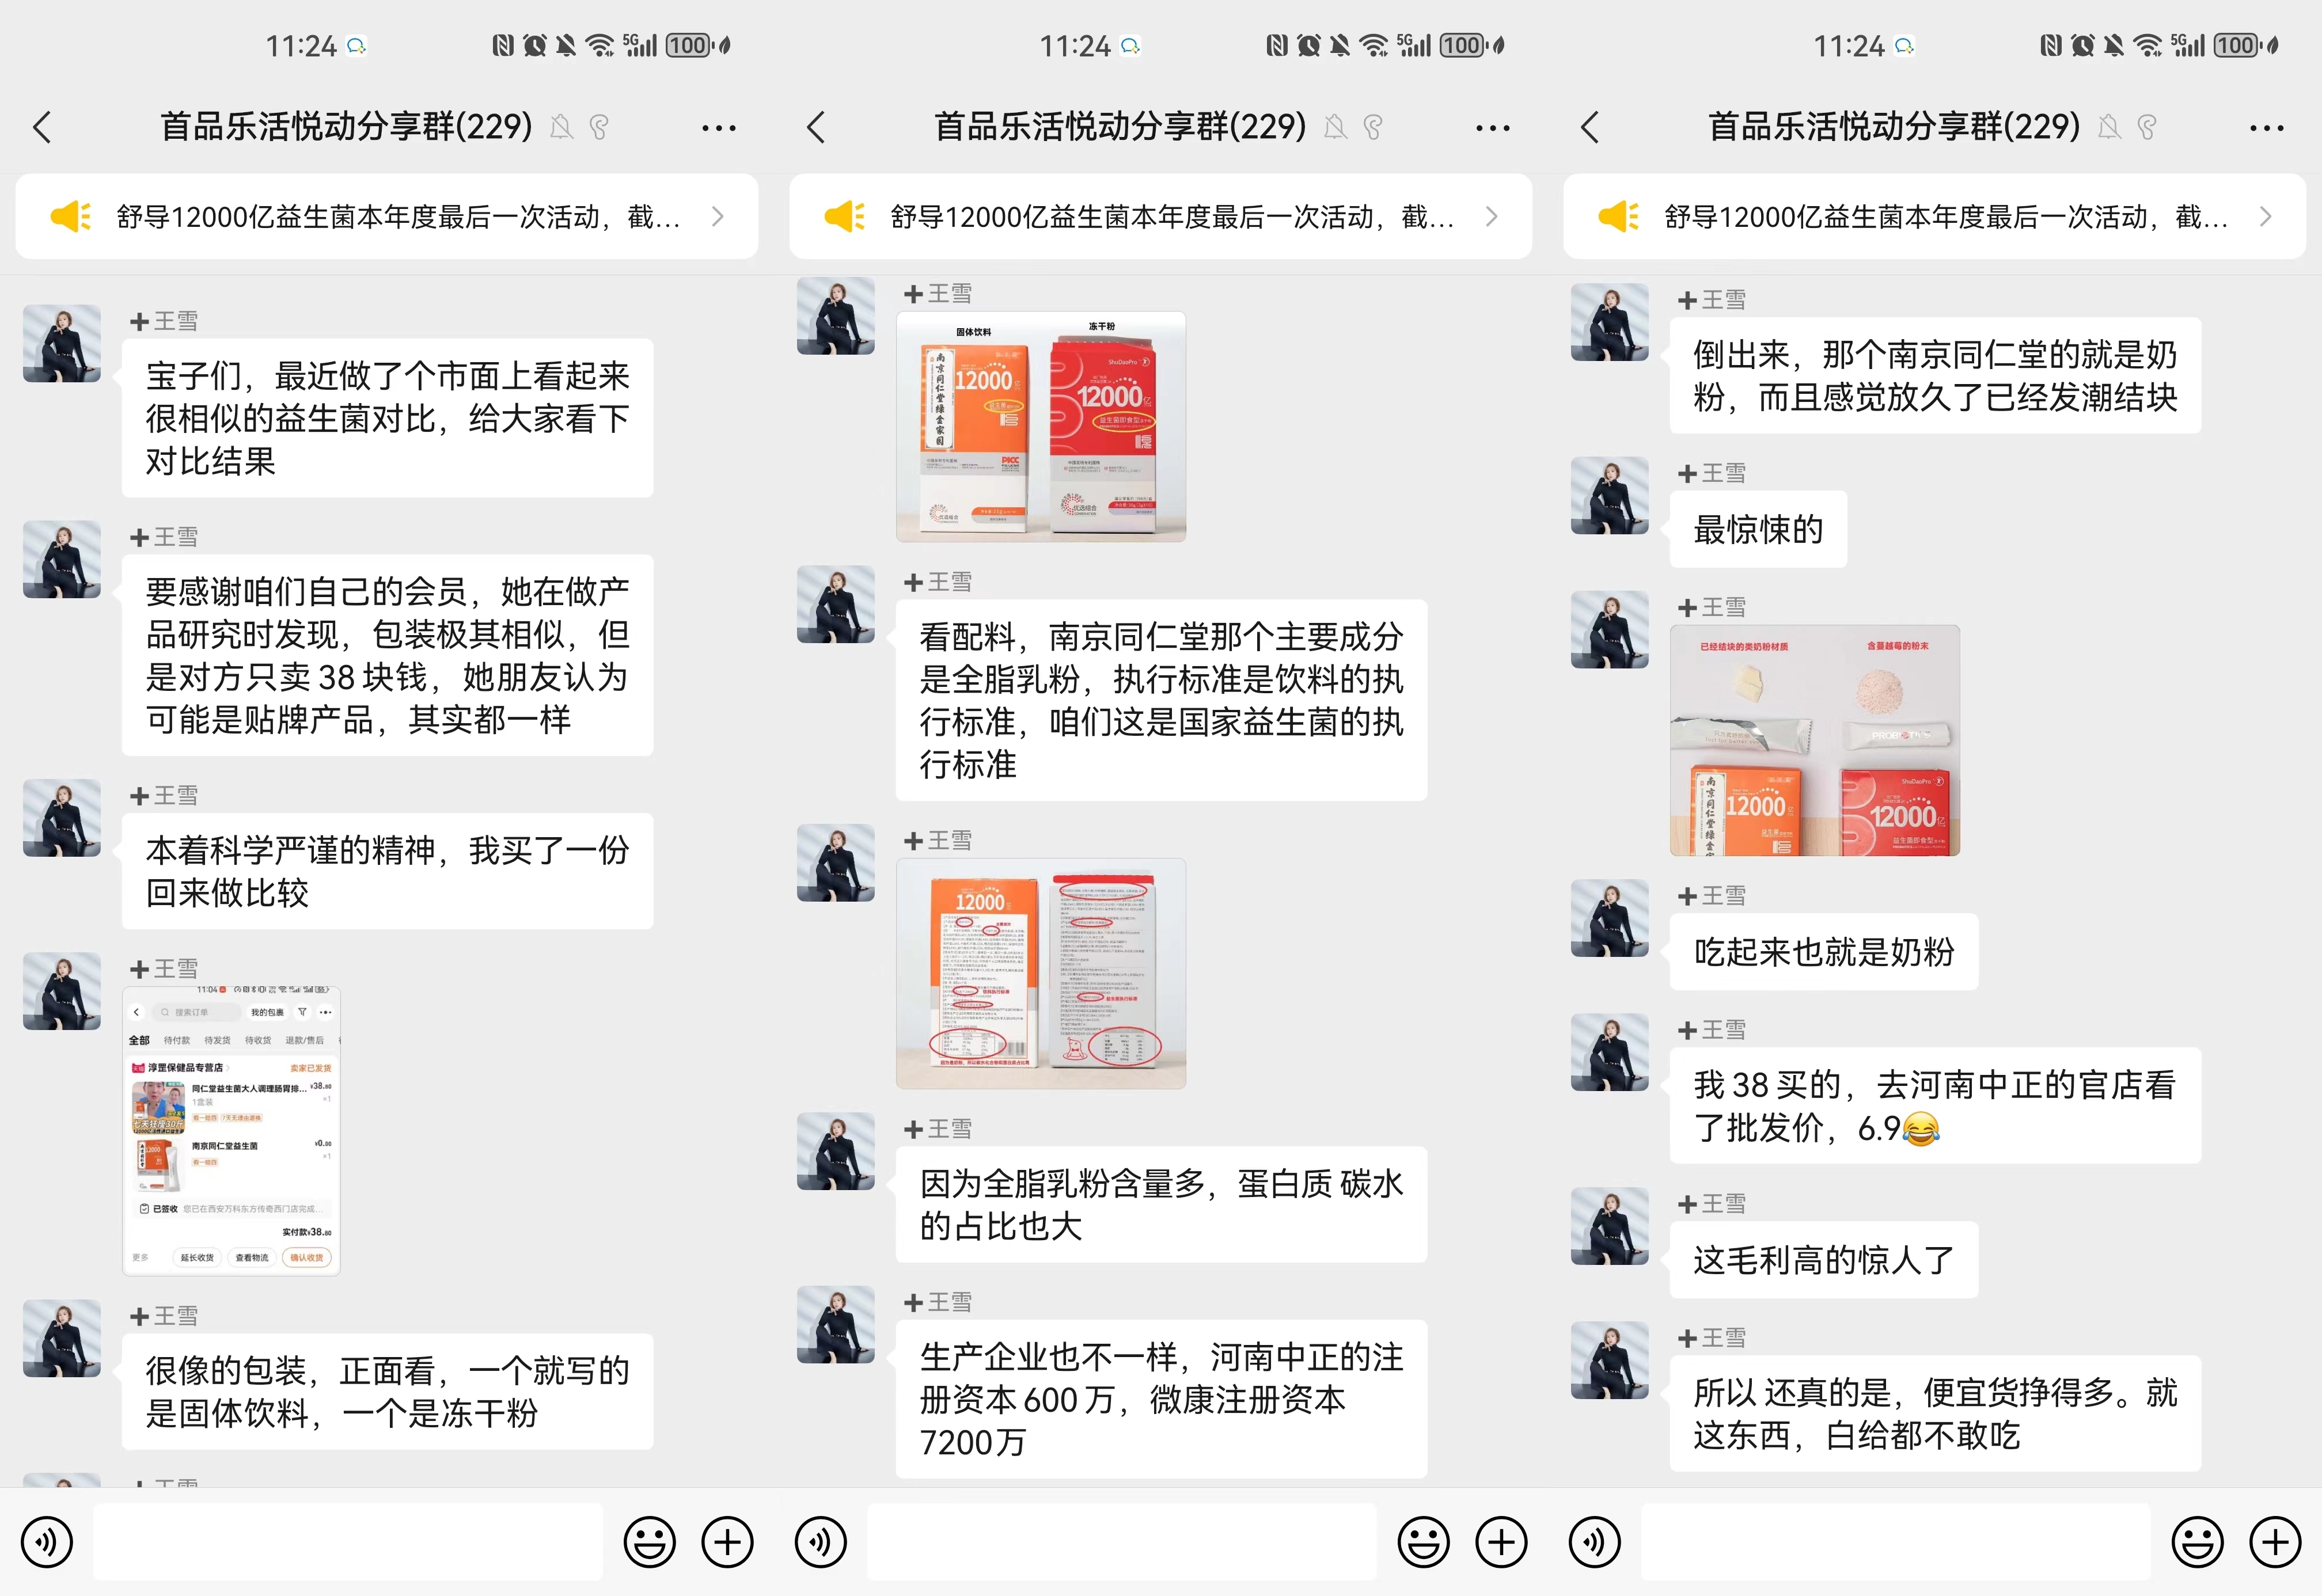Tap 王雪's avatar beside the 最惊悚的 message

tap(1609, 496)
